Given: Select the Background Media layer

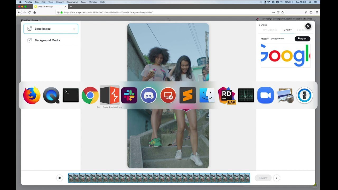Looking at the screenshot, I should (x=51, y=40).
